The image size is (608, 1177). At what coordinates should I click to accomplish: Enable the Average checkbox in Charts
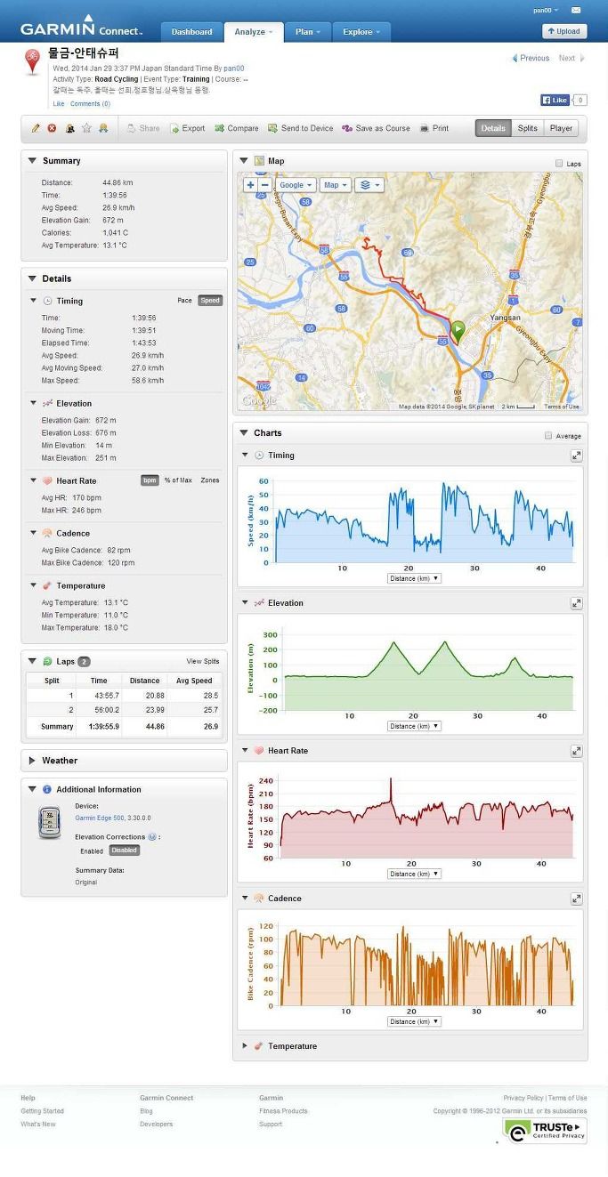pos(548,436)
